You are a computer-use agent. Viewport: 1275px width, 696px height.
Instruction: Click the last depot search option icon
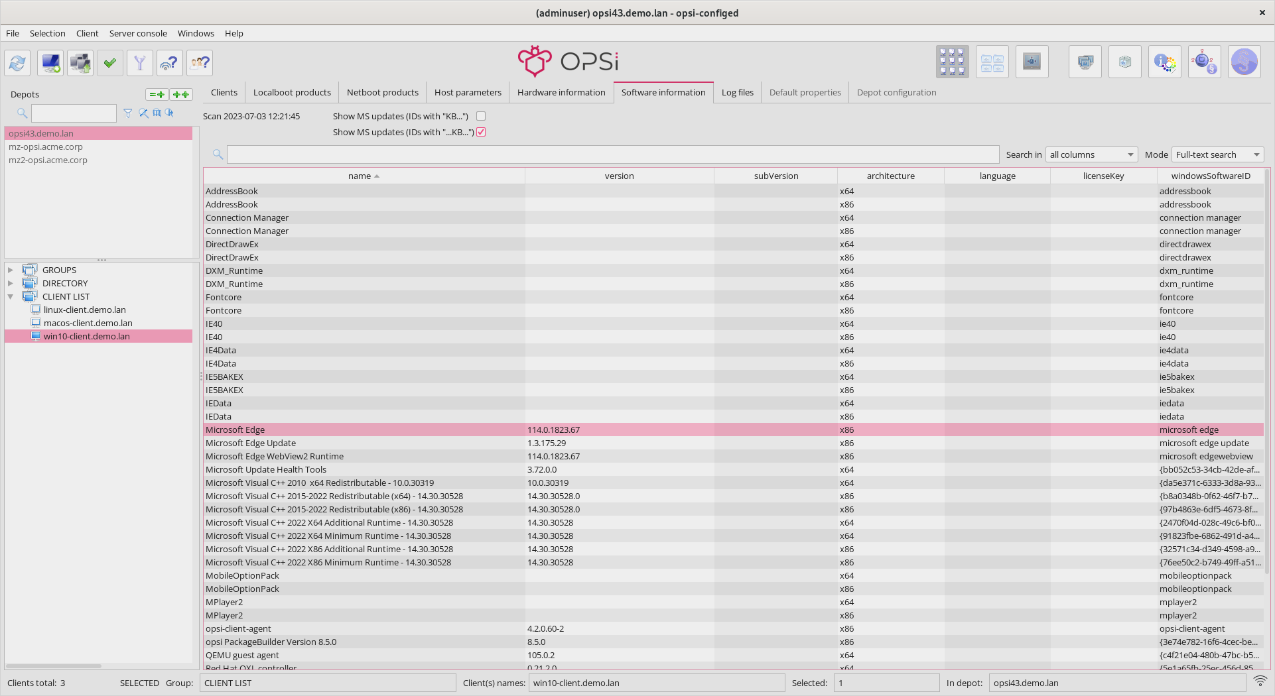click(x=170, y=113)
